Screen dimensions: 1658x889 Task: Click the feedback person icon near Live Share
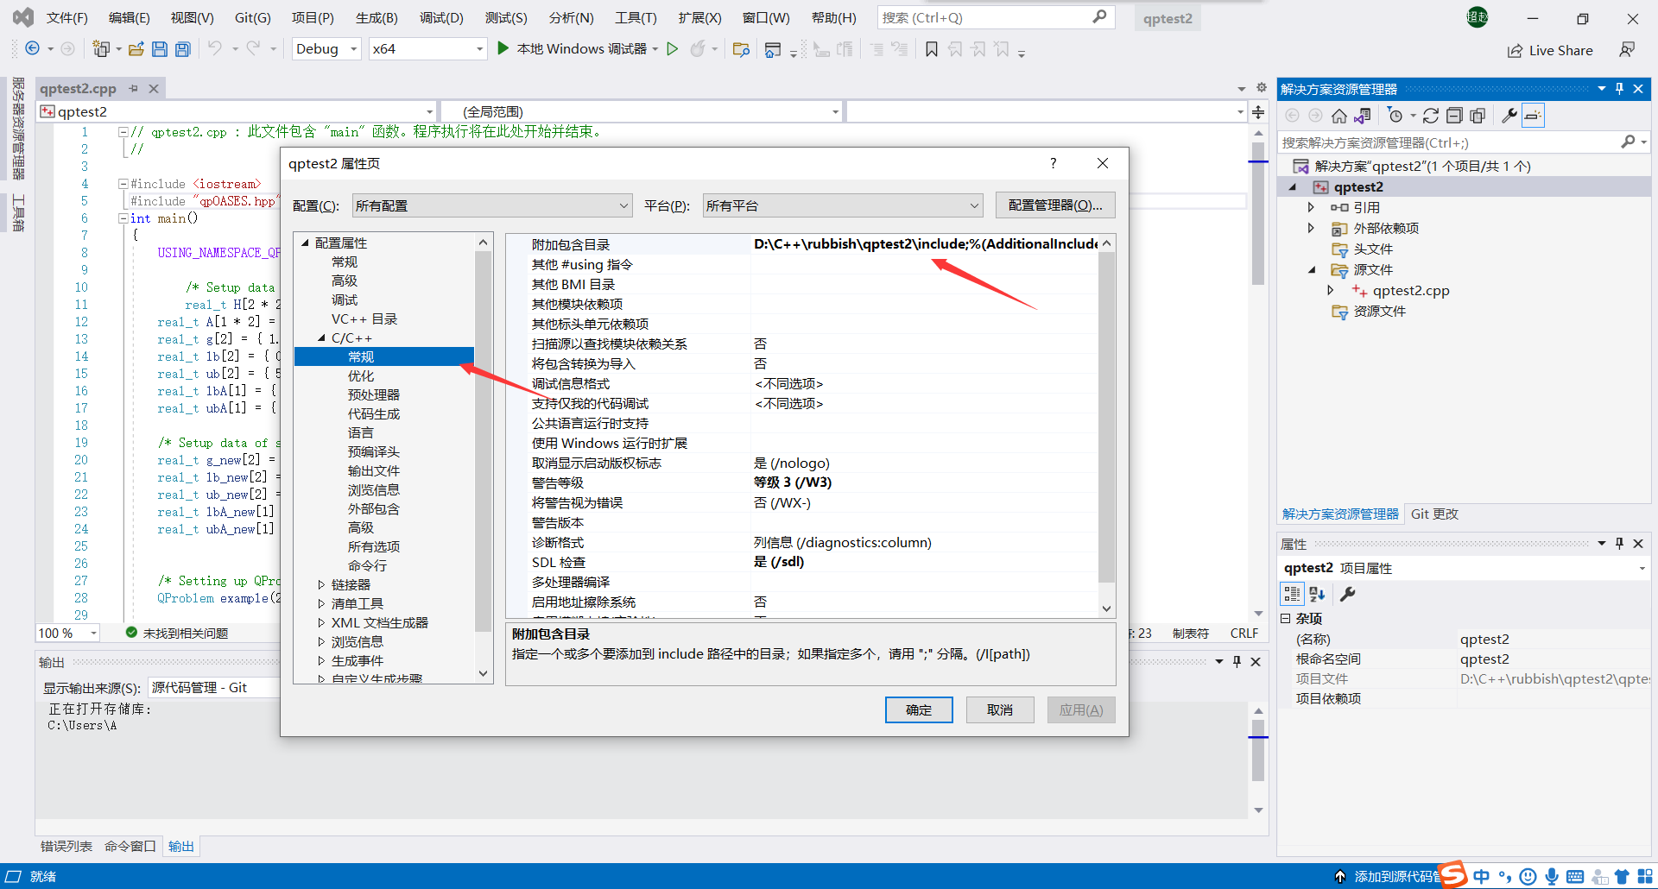1627,50
